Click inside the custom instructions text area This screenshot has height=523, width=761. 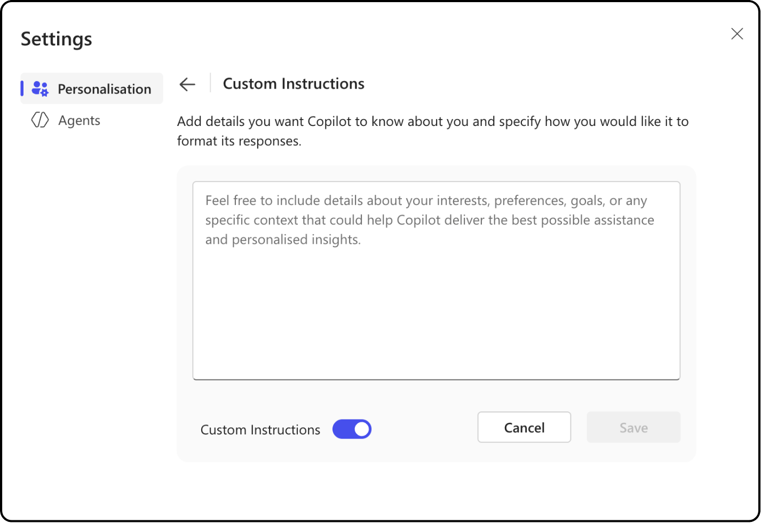[x=436, y=280]
